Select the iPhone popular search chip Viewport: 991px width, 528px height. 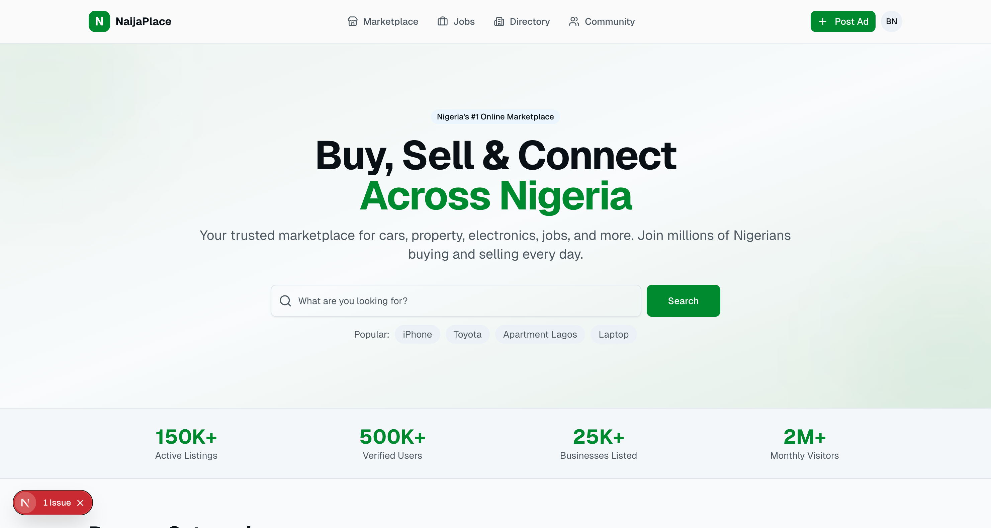pyautogui.click(x=417, y=334)
